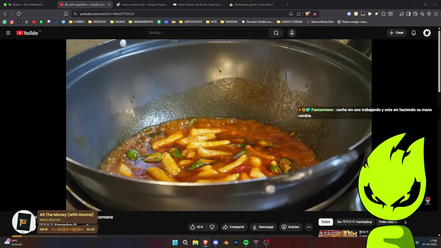Expand the UNITY/GODOT bookmarks folder
The width and height of the screenshot is (441, 248).
pyautogui.click(x=191, y=22)
